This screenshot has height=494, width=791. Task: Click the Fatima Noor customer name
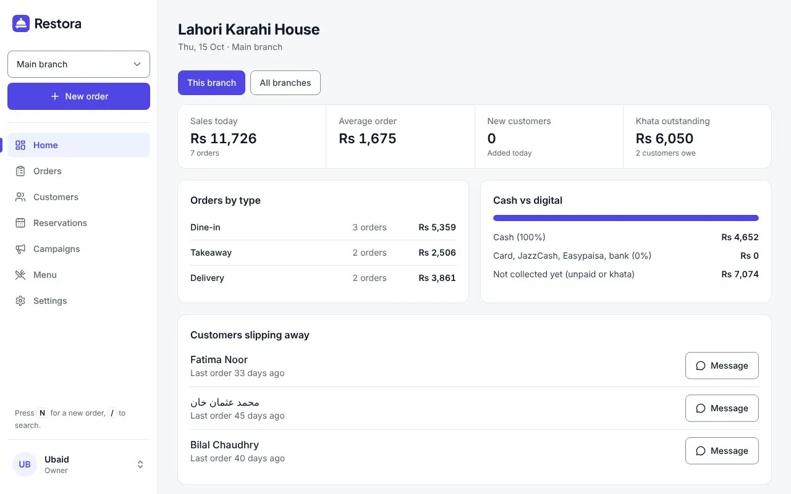pyautogui.click(x=219, y=359)
